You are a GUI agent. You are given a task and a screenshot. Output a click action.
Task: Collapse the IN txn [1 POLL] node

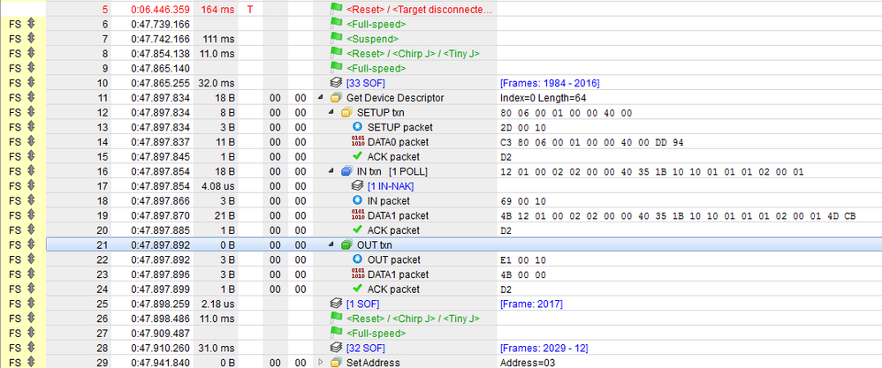332,171
